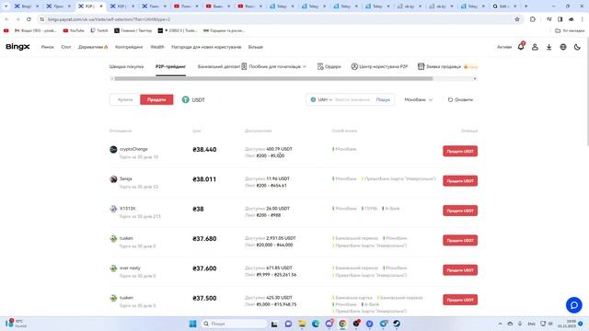Click Sell USDT at ₴37.680 offer
Screen dimensions: 589x331
point(460,240)
